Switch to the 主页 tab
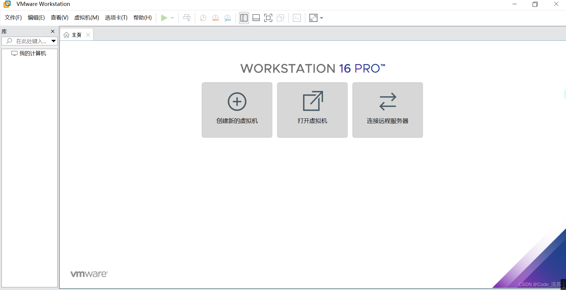The width and height of the screenshot is (566, 290). pos(76,35)
